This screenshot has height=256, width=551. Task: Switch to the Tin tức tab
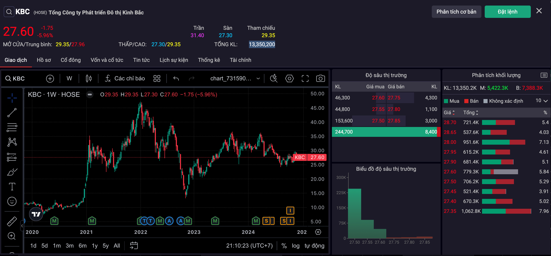pos(141,60)
